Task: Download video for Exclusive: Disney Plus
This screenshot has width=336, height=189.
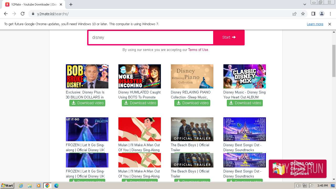Action: pyautogui.click(x=87, y=103)
